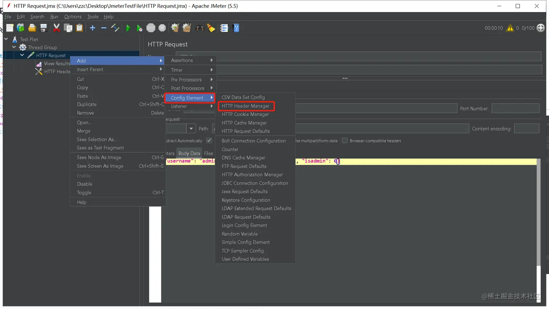Click the Config Element submenu item
The height and width of the screenshot is (309, 549).
coord(190,98)
